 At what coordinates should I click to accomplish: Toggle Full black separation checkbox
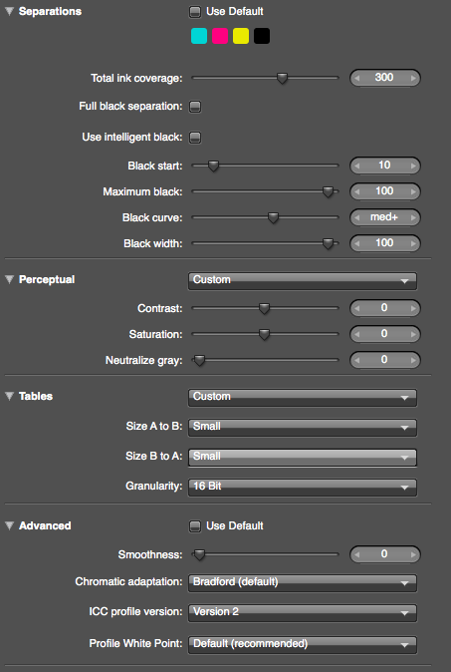point(195,107)
